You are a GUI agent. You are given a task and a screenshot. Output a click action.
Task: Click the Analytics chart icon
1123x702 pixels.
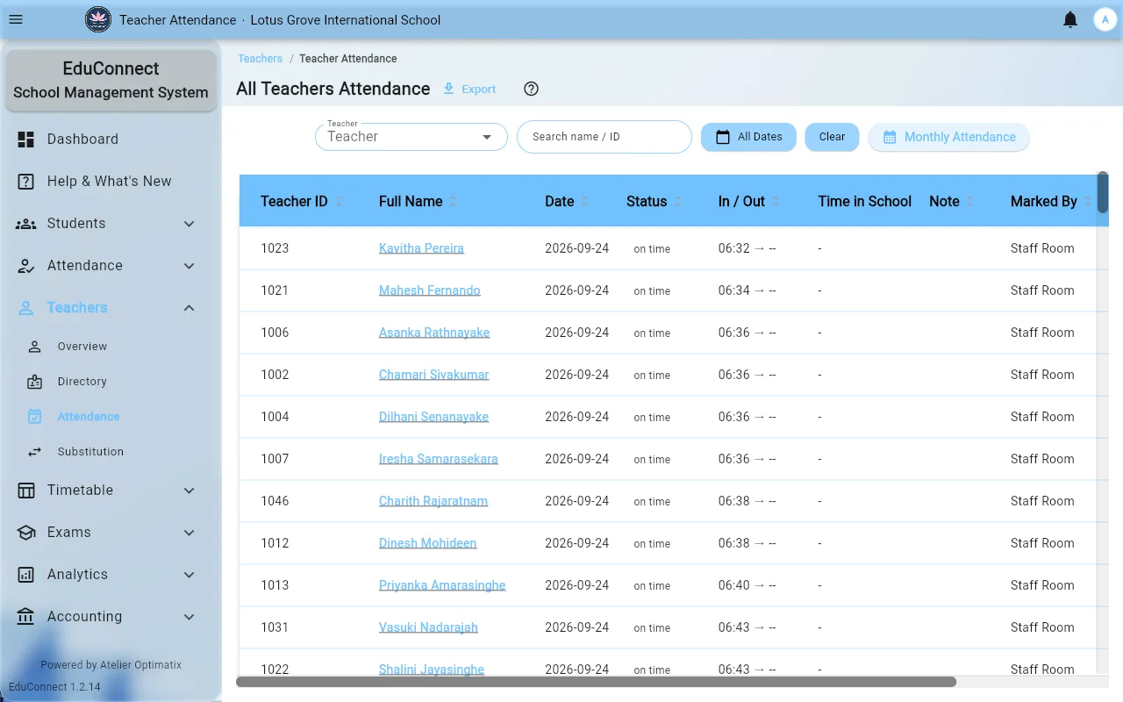click(26, 574)
